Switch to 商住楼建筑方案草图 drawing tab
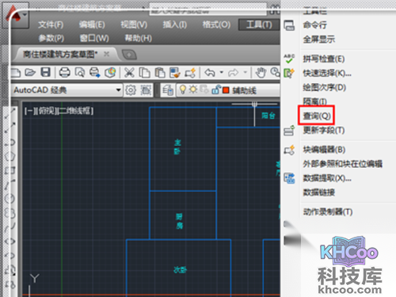The image size is (396, 297). tap(60, 55)
